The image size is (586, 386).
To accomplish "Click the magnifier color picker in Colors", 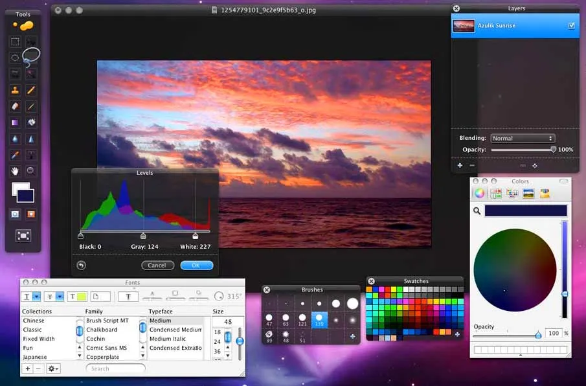I will pos(477,211).
